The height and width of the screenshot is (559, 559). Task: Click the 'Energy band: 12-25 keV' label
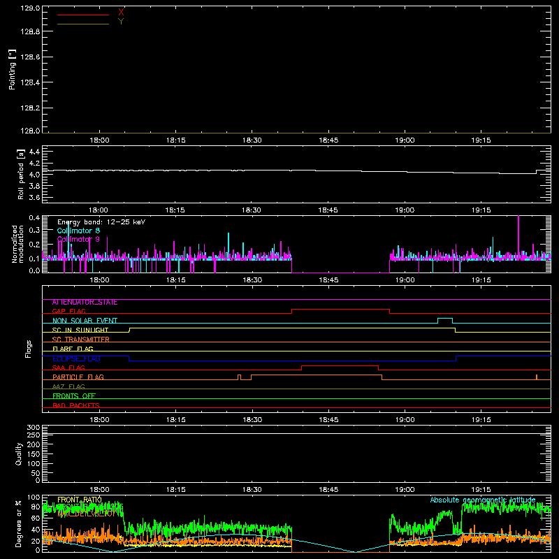coord(101,222)
